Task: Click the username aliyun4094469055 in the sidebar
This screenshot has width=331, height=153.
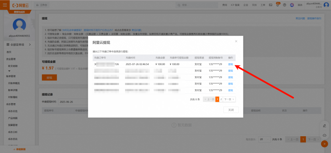Action: pyautogui.click(x=19, y=36)
